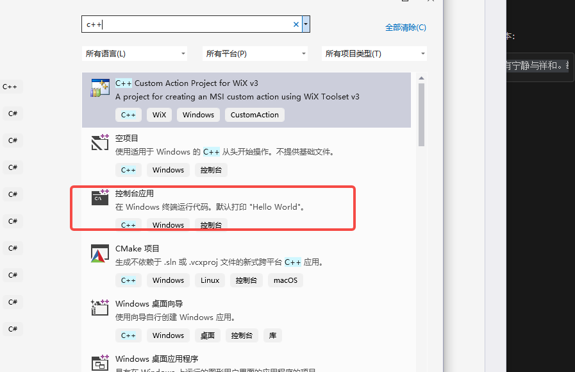Click the 空项目 title
Image resolution: width=575 pixels, height=372 pixels.
click(126, 139)
